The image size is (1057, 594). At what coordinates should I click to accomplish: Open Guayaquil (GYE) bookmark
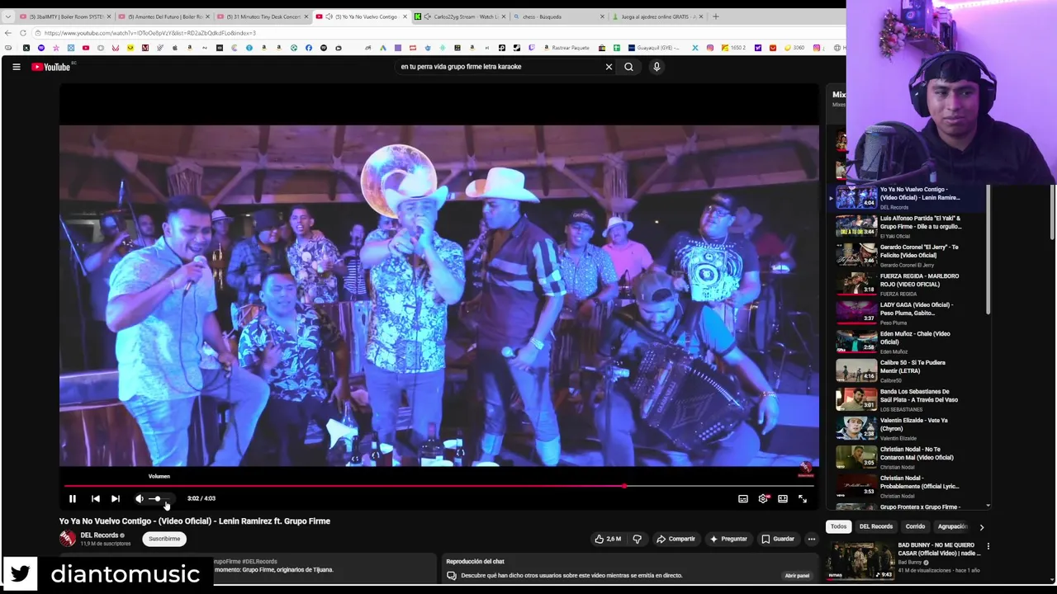coord(654,48)
